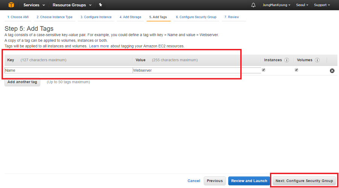The height and width of the screenshot is (188, 339).
Task: Switch to 4. Add Storage tab
Action: tap(130, 17)
